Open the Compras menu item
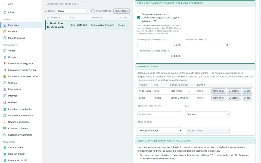Viewport: 261px width, 163px height. click(21, 57)
